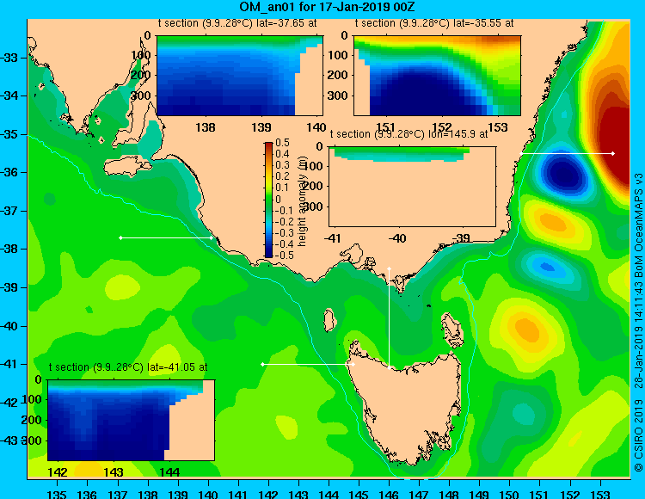
Task: Open the lon=145.9 temperature section inset
Action: [x=413, y=187]
